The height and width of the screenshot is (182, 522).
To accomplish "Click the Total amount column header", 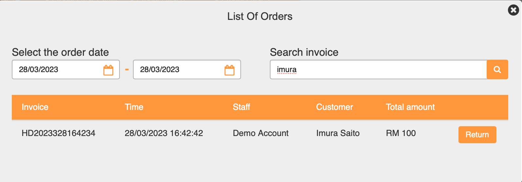I will pos(410,107).
